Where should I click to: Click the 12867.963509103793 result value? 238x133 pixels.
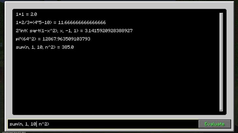click(66, 39)
